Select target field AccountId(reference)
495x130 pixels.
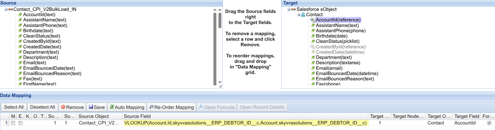point(338,20)
